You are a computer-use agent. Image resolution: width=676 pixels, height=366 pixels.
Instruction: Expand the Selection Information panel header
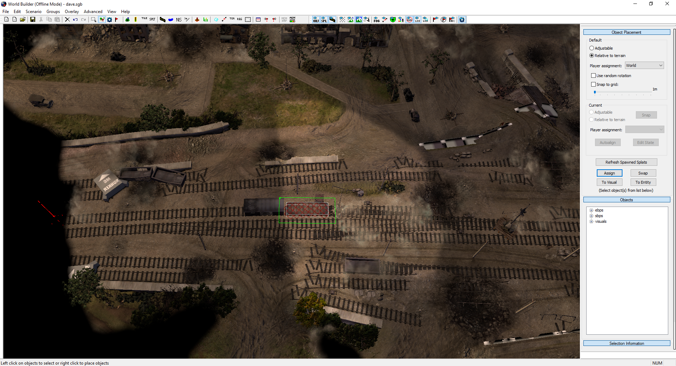tap(626, 343)
